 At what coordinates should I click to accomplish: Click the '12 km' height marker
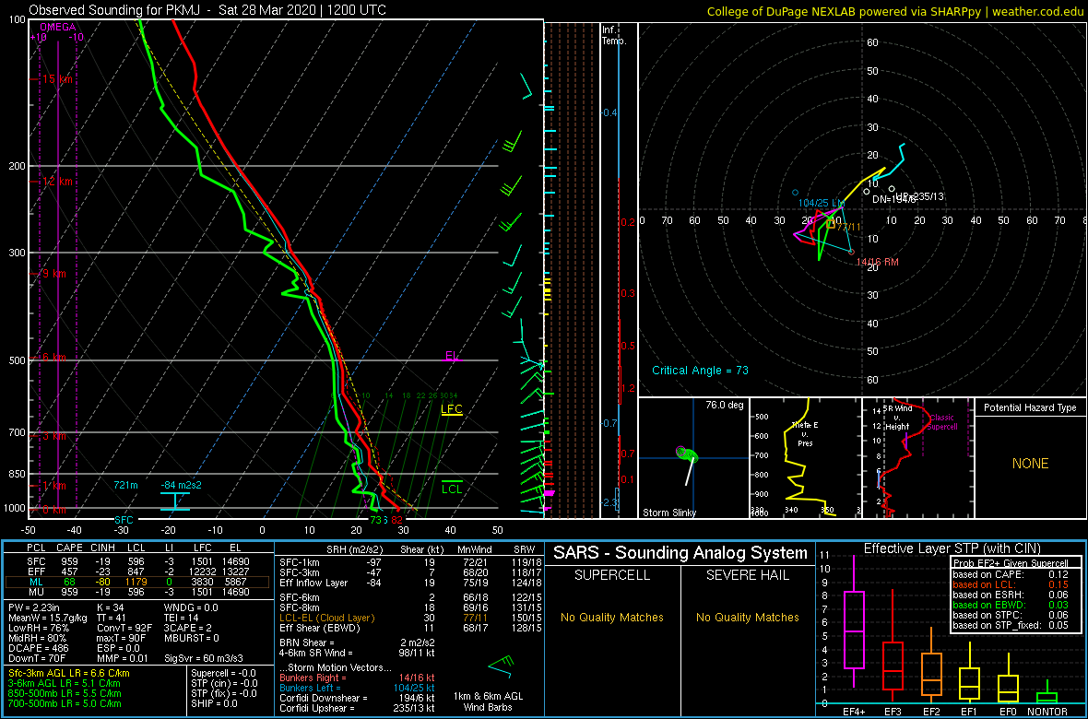point(57,182)
